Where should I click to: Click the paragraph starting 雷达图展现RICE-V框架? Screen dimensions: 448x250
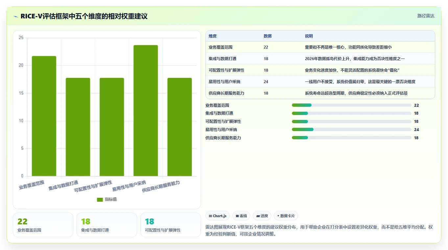coord(320,231)
